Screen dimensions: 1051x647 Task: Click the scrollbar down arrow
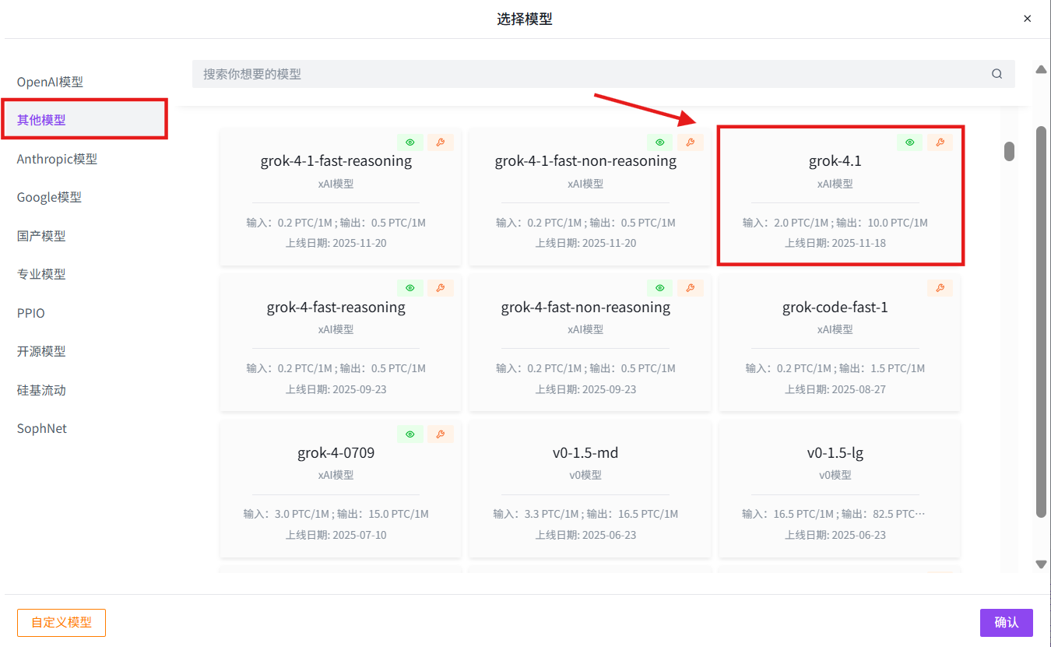pos(1041,564)
